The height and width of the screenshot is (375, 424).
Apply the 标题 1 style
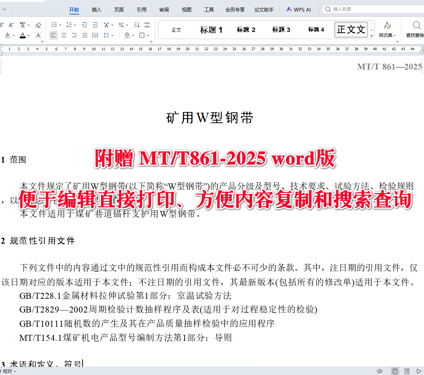pyautogui.click(x=211, y=30)
